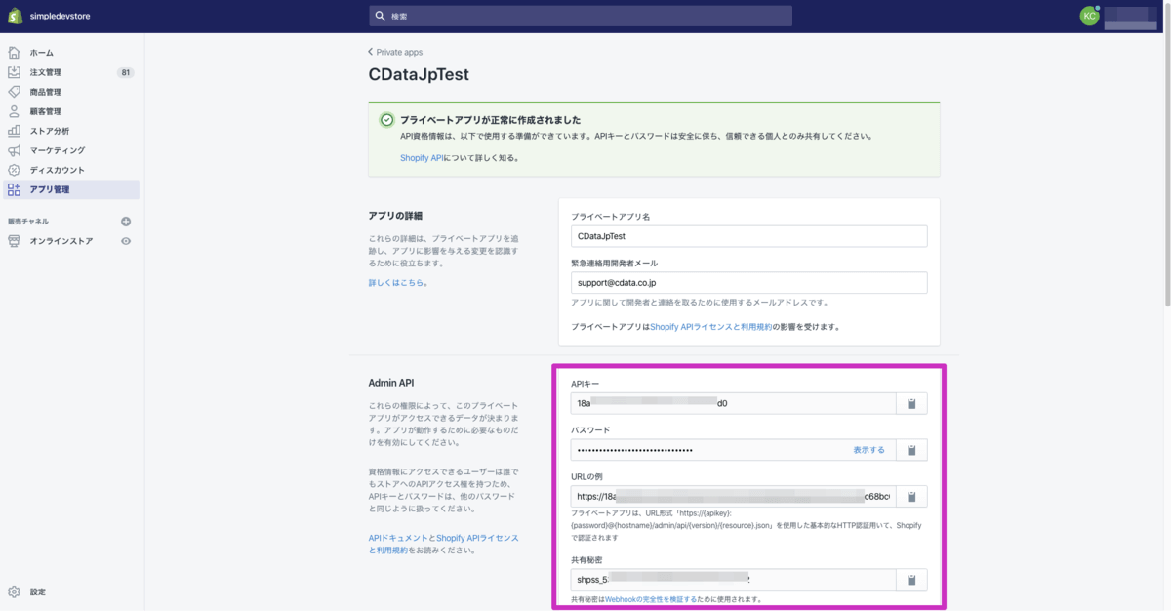Edit the プライベートアプリ名 field
The image size is (1171, 612).
point(748,236)
